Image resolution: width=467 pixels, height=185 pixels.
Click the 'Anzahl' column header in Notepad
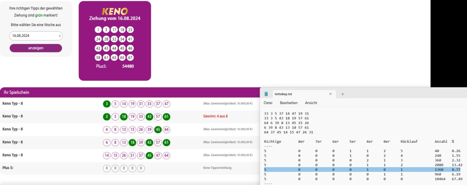tap(441, 141)
